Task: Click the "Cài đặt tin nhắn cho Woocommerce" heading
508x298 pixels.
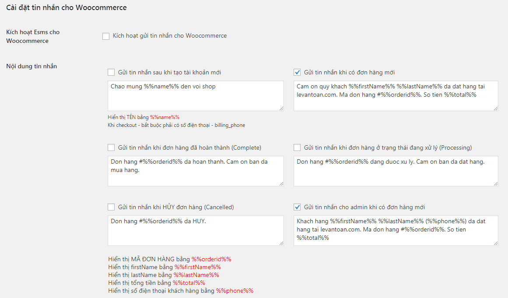Action: 66,7
